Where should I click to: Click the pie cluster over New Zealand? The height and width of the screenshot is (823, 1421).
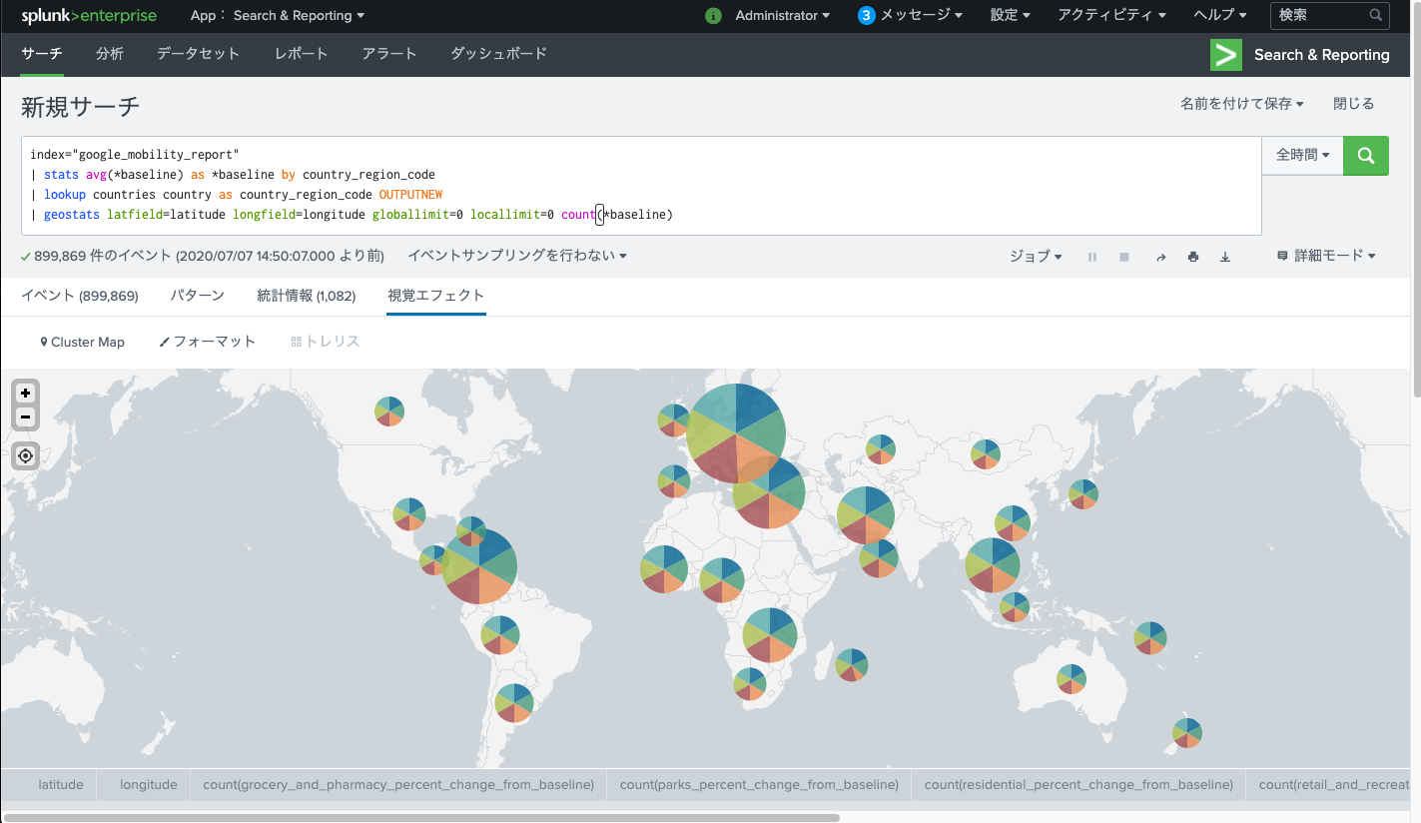point(1187,732)
